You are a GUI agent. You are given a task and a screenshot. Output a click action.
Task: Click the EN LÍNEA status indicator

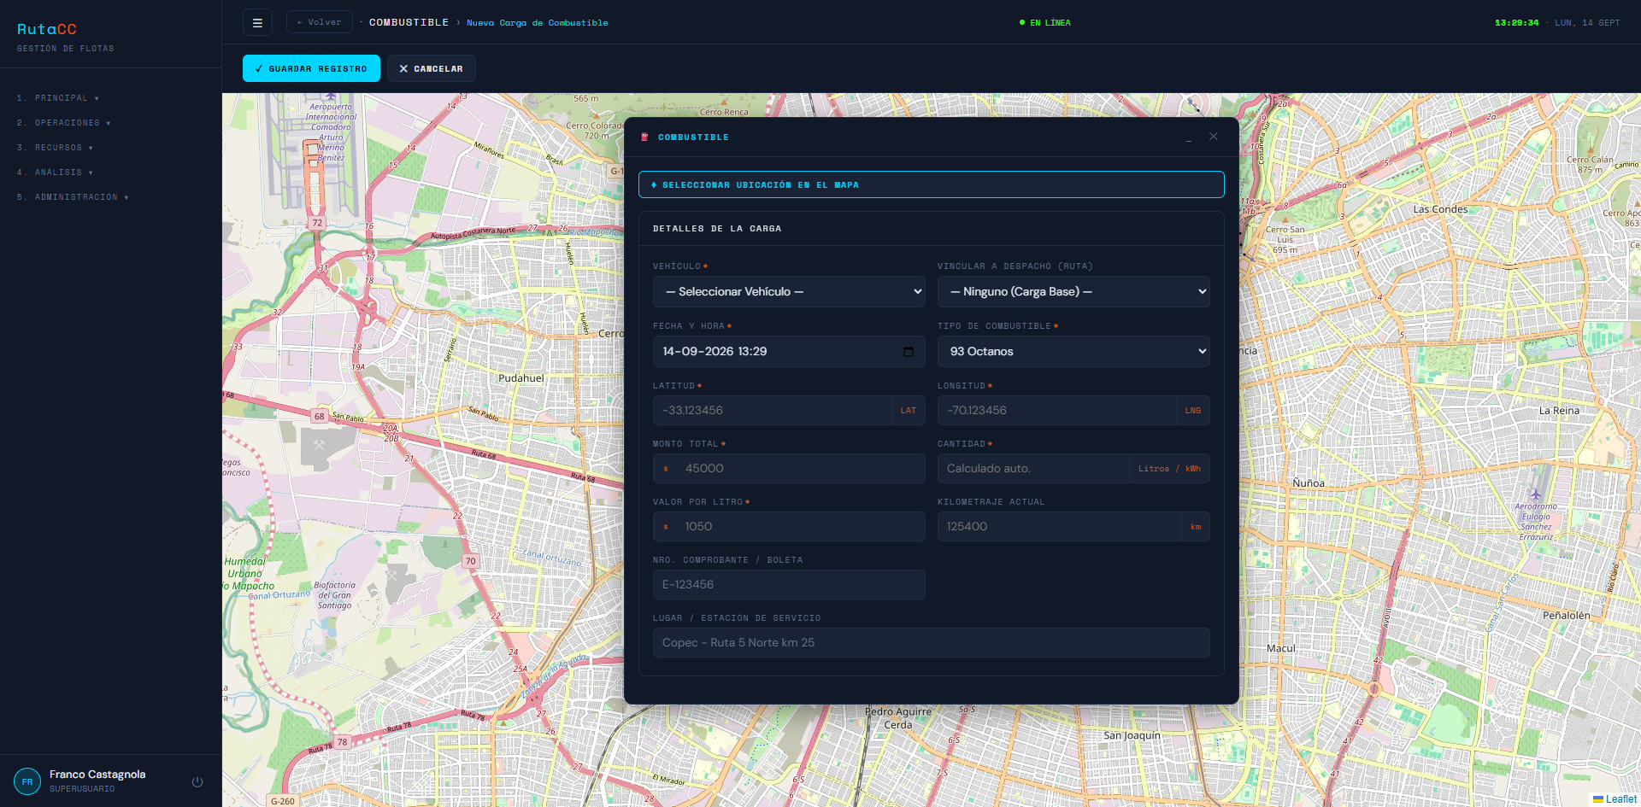[x=1045, y=23]
